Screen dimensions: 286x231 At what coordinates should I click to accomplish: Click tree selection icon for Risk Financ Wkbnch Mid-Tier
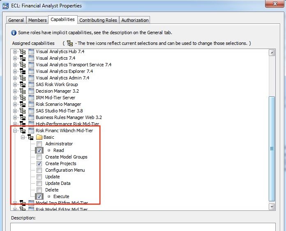pyautogui.click(x=23, y=131)
